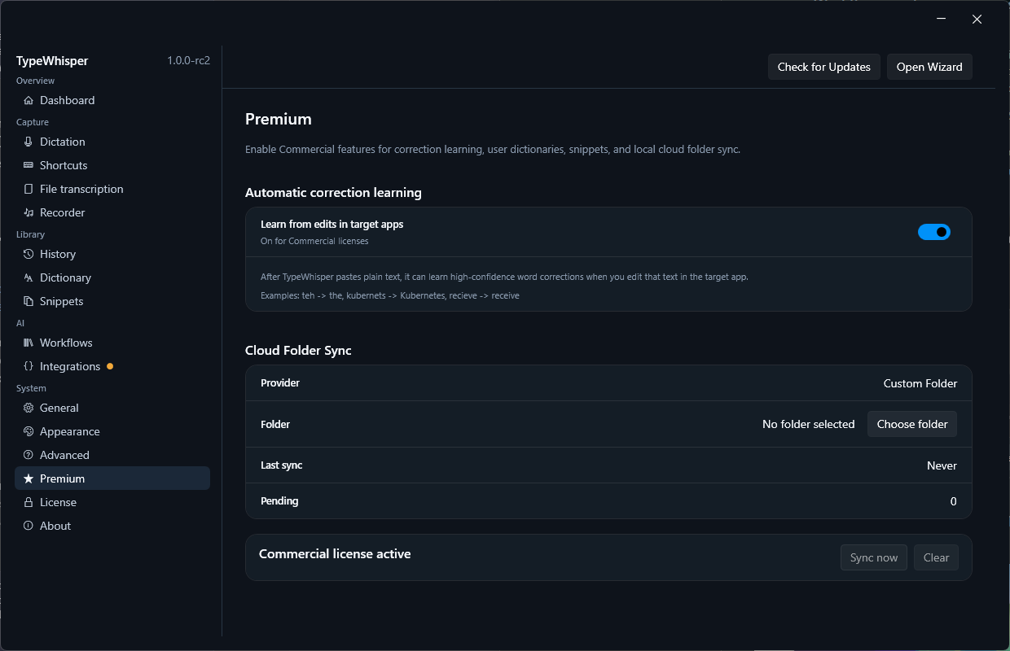Select the Integrations menu label

70,366
